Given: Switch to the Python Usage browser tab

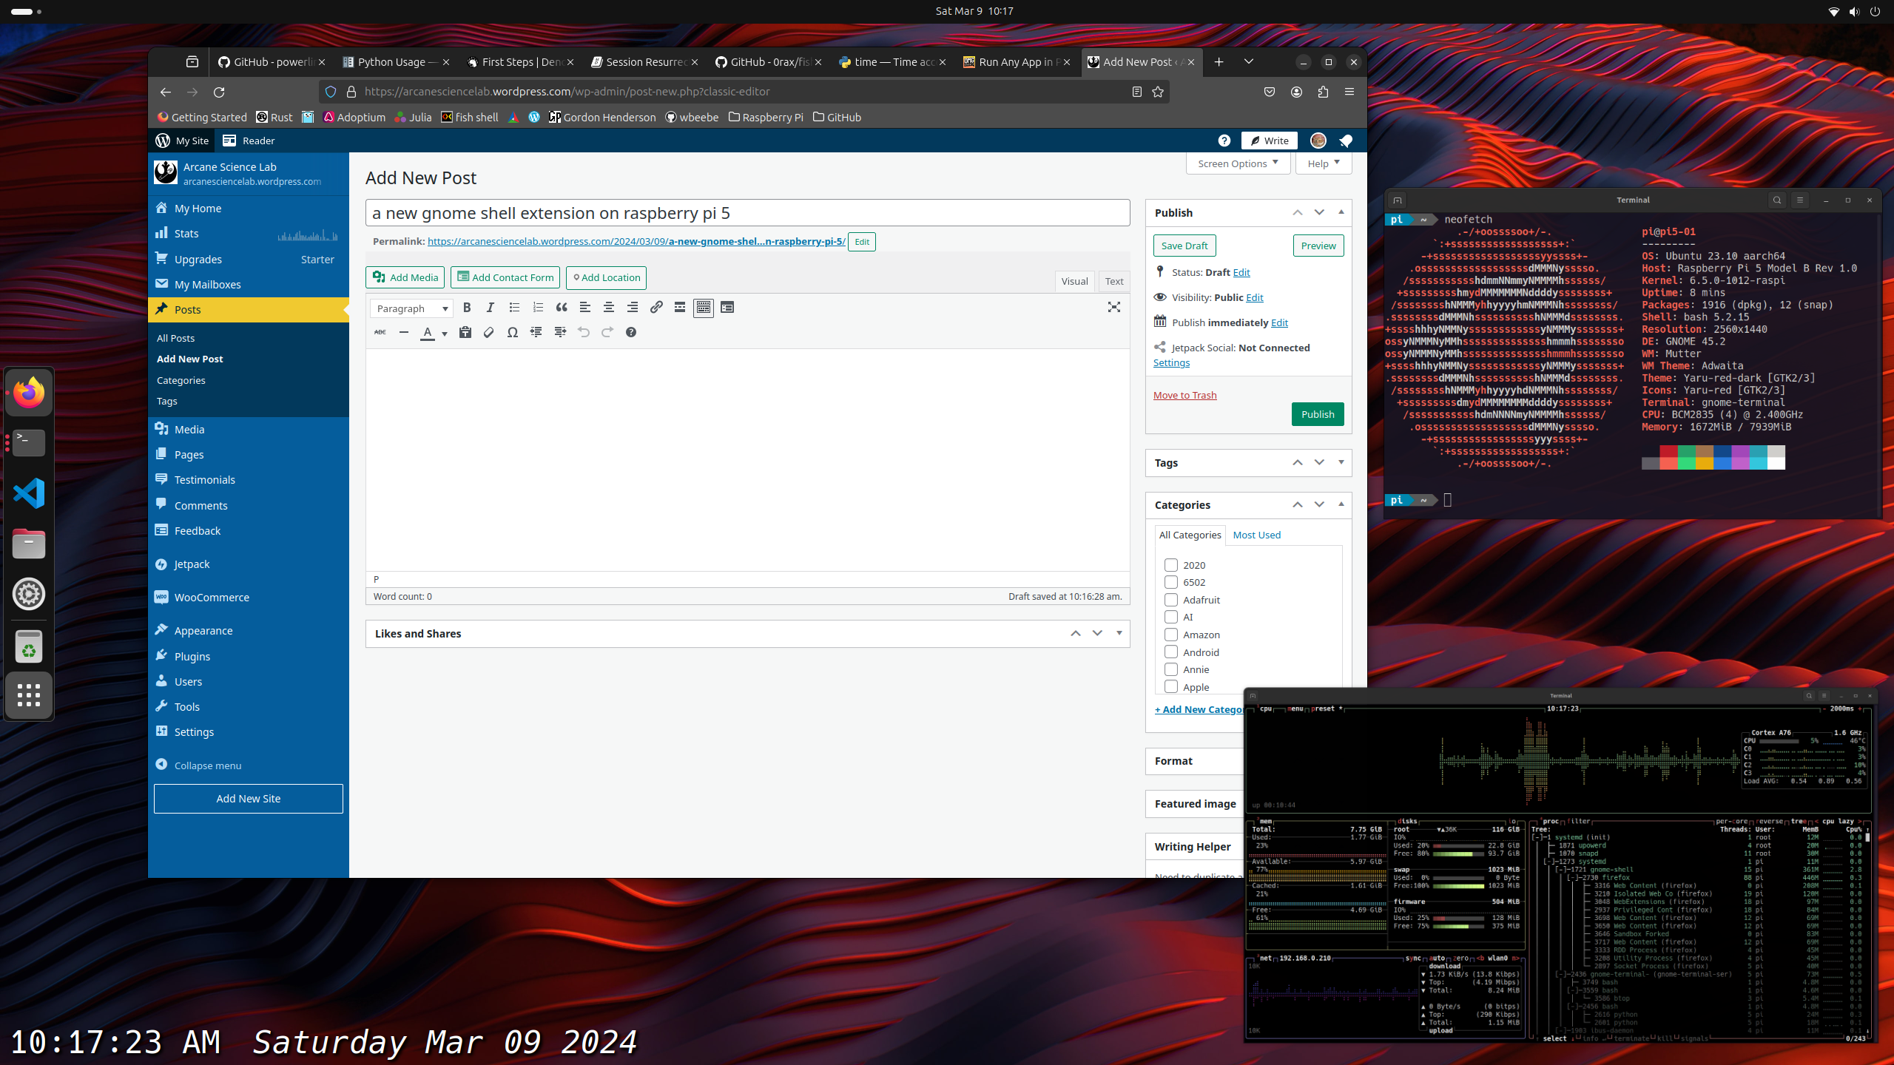Looking at the screenshot, I should [x=396, y=62].
